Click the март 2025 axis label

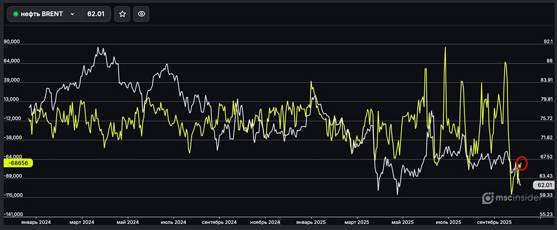click(356, 223)
